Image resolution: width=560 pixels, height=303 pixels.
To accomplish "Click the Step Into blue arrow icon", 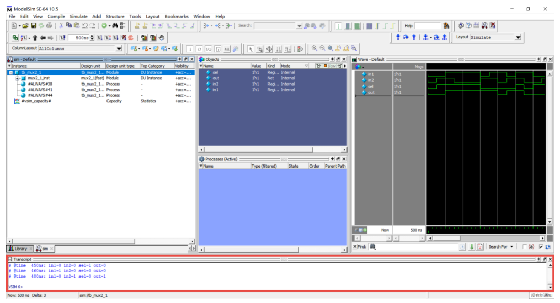I will 398,37.
